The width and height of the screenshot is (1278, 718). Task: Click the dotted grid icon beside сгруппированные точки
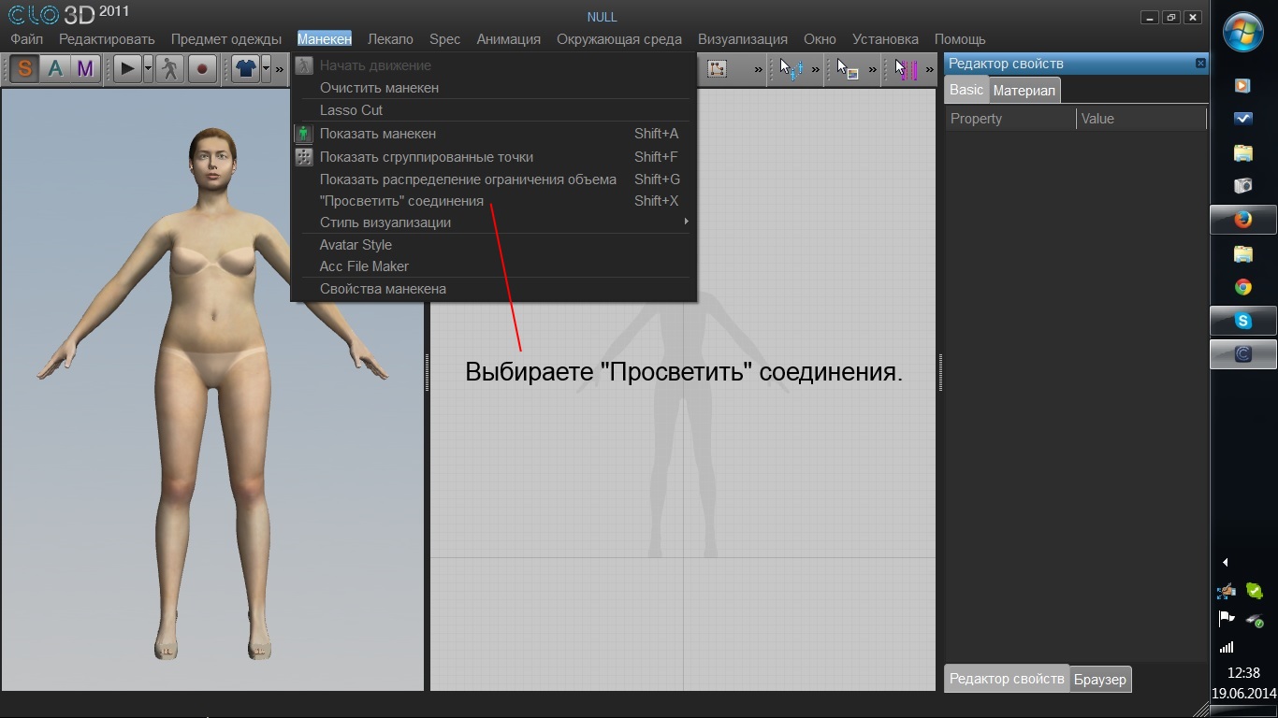304,157
